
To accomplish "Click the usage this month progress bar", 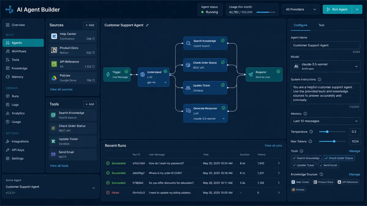I will (265, 12).
